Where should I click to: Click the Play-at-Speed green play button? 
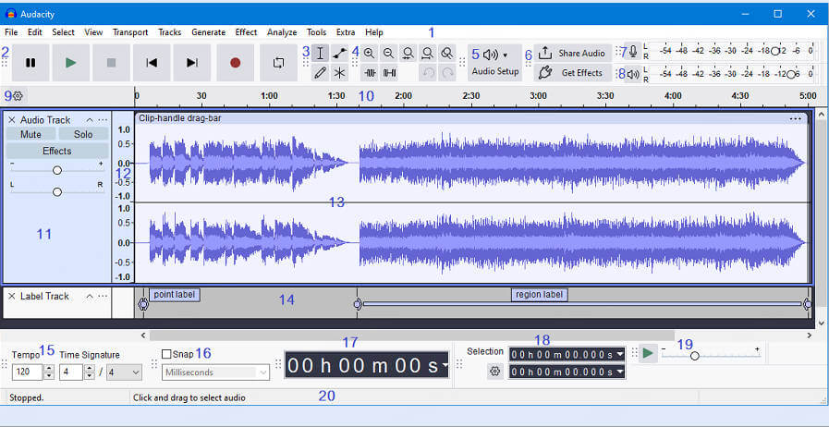click(648, 353)
